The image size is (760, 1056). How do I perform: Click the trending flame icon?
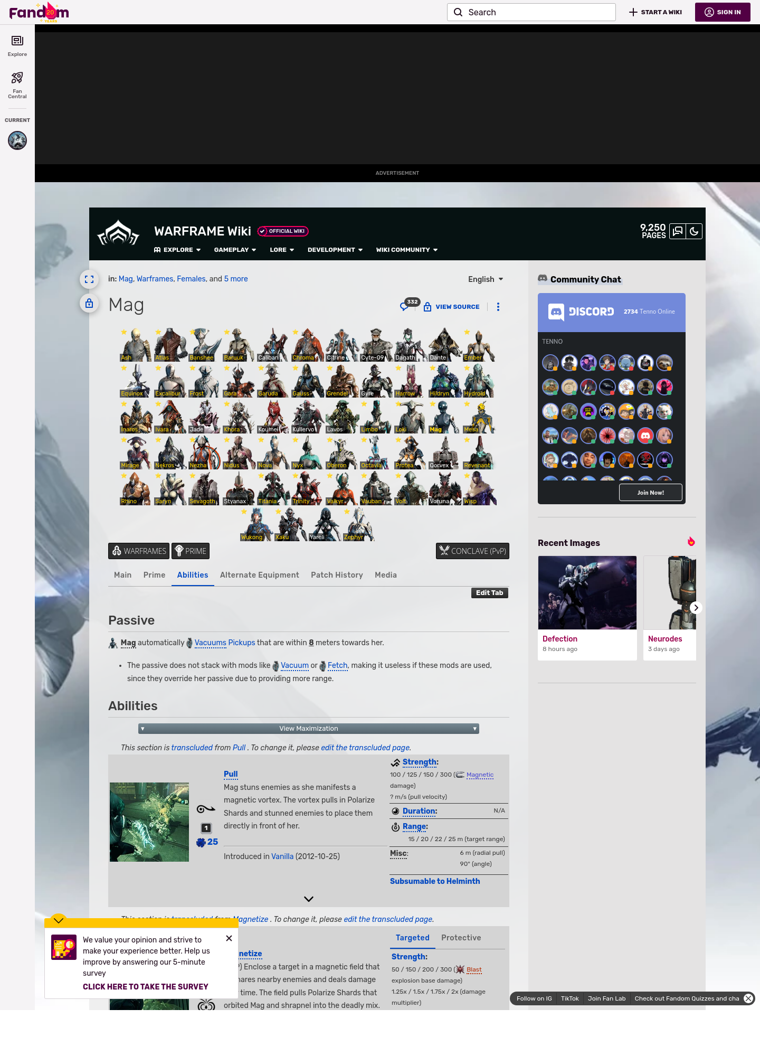(x=691, y=542)
